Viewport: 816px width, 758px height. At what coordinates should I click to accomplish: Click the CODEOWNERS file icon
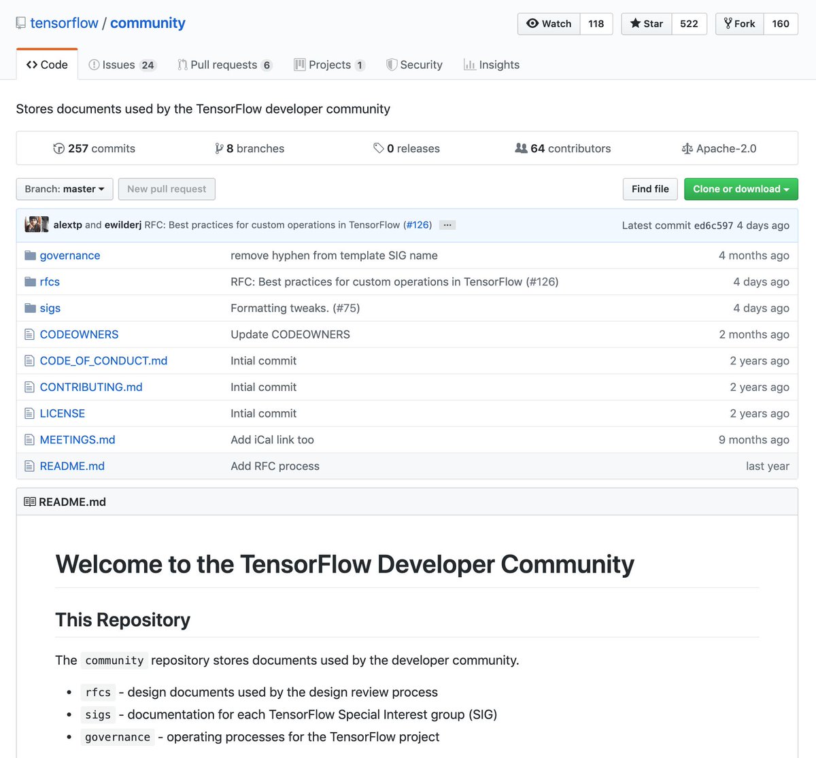pos(29,334)
